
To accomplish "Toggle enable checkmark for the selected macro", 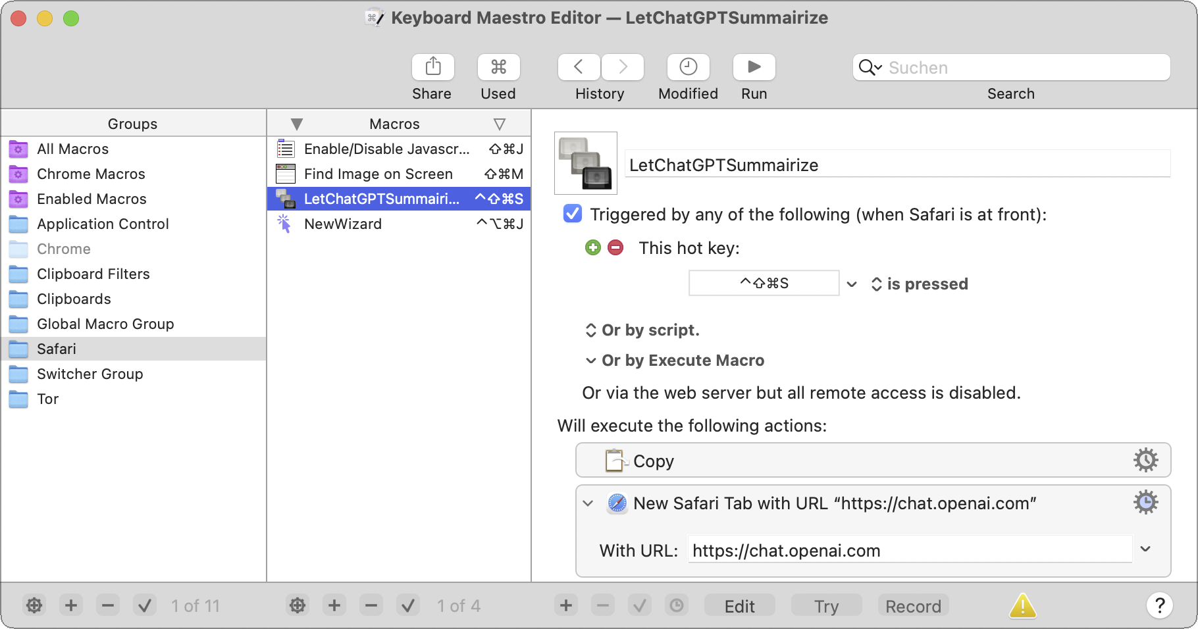I will [408, 605].
